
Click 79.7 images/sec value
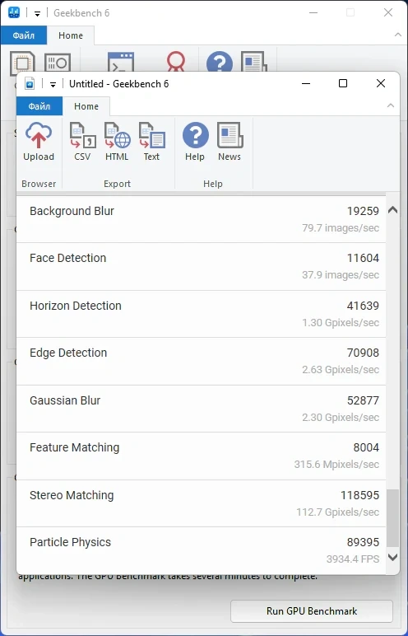[341, 228]
